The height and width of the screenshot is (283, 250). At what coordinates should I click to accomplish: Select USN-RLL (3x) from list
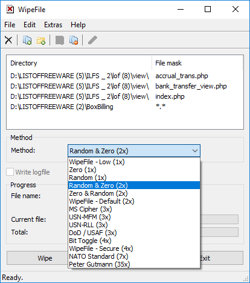pos(134,225)
